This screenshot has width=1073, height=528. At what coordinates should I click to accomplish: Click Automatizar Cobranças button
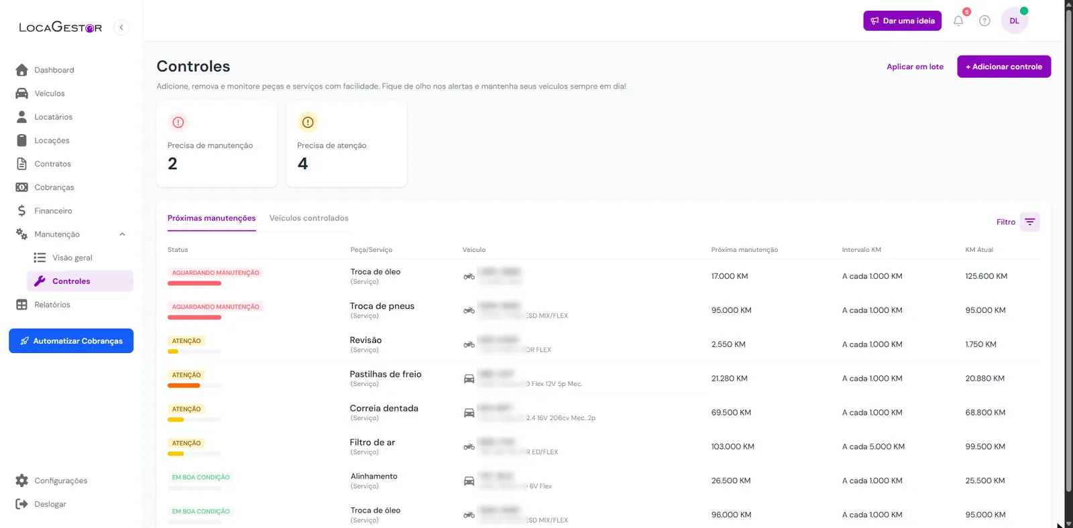coord(71,340)
